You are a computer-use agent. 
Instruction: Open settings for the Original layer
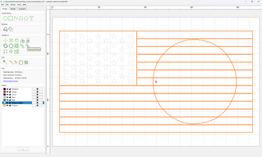point(37,105)
